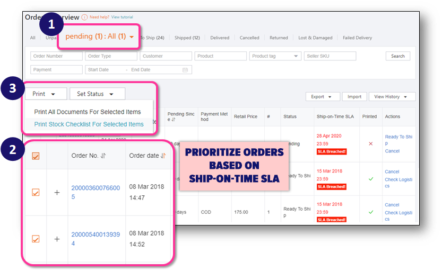
Task: Click the plus icon for order 200005400139394
Action: pyautogui.click(x=57, y=239)
